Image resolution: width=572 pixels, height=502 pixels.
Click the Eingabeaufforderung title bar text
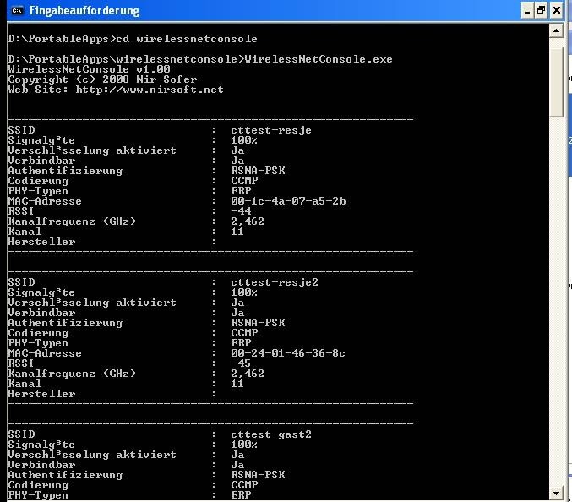(84, 11)
